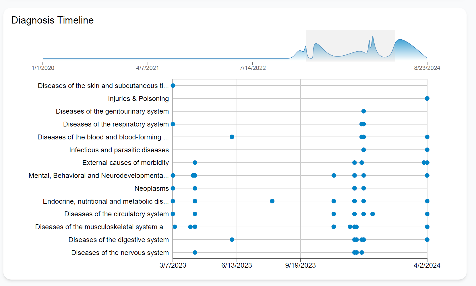
Task: Click the Diseases of the genitourinary system dot
Action: (363, 111)
